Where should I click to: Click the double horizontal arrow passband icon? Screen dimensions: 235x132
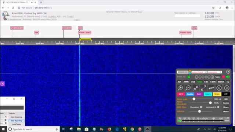211,88
